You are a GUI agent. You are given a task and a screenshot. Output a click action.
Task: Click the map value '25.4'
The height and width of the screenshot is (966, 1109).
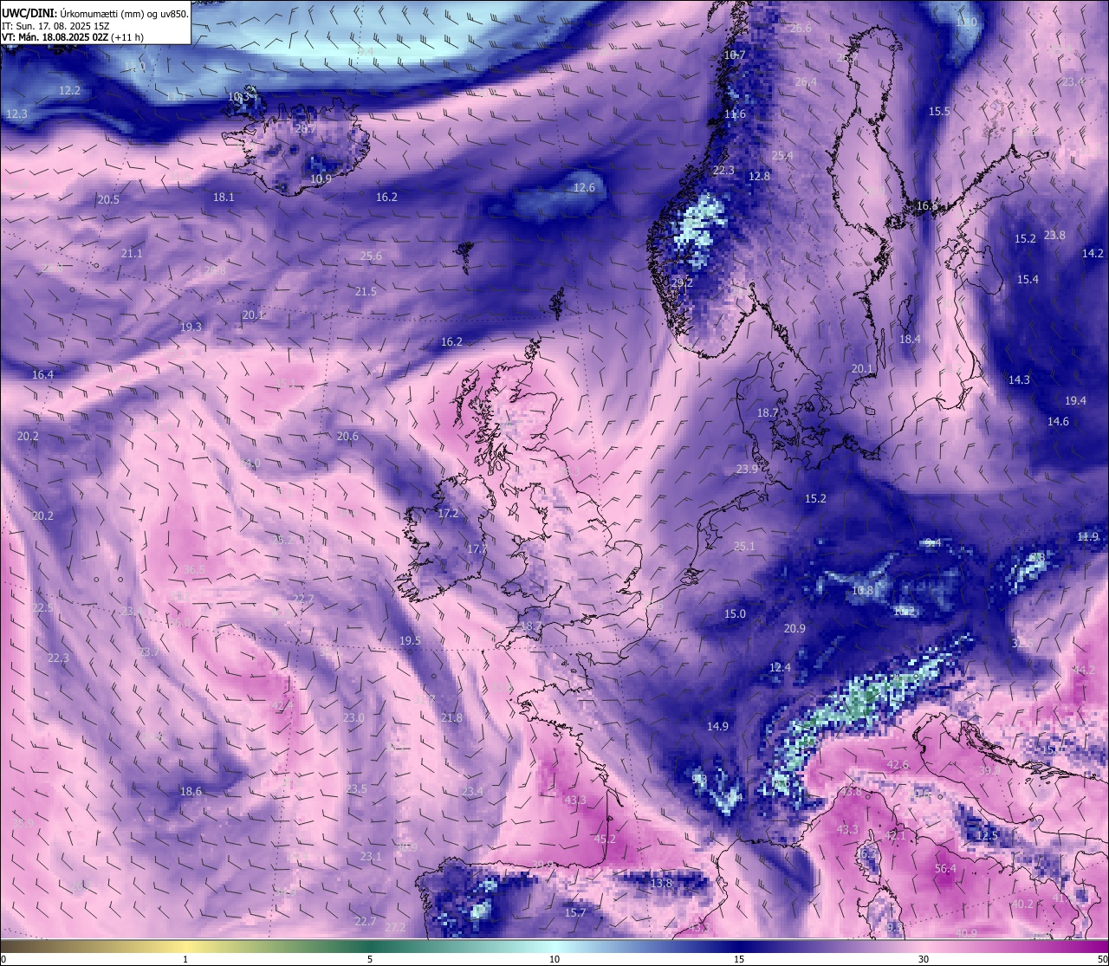coord(782,156)
